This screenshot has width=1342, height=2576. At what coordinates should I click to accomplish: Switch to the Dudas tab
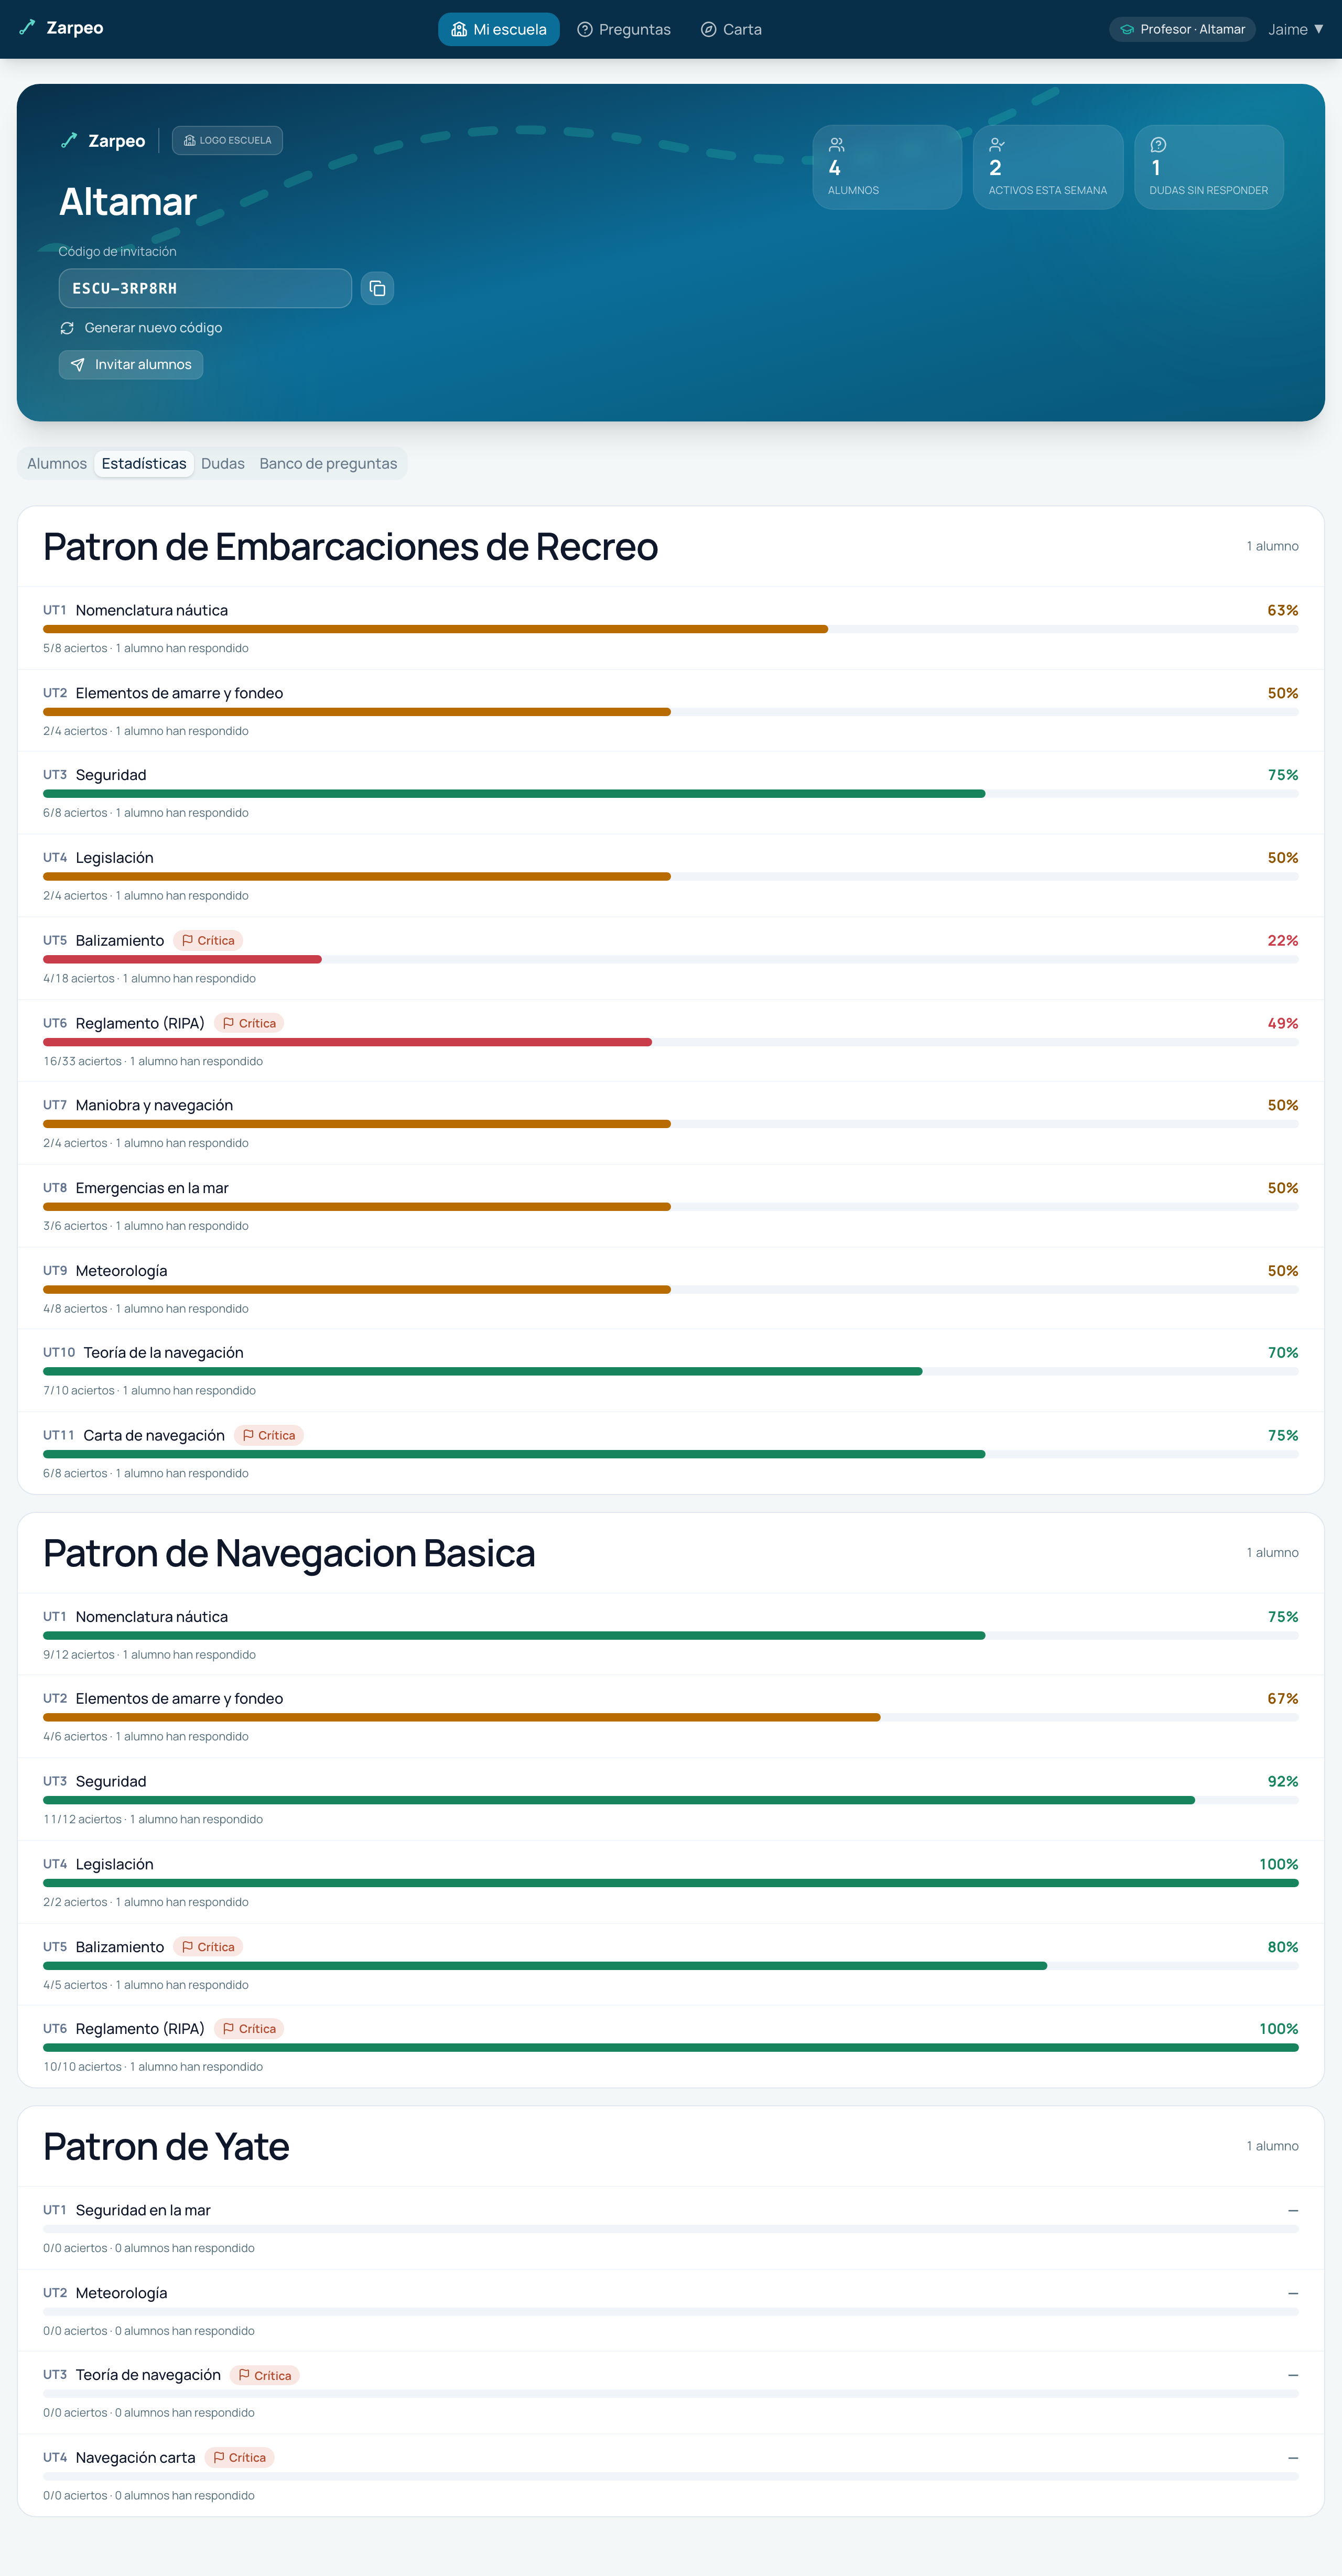[223, 464]
